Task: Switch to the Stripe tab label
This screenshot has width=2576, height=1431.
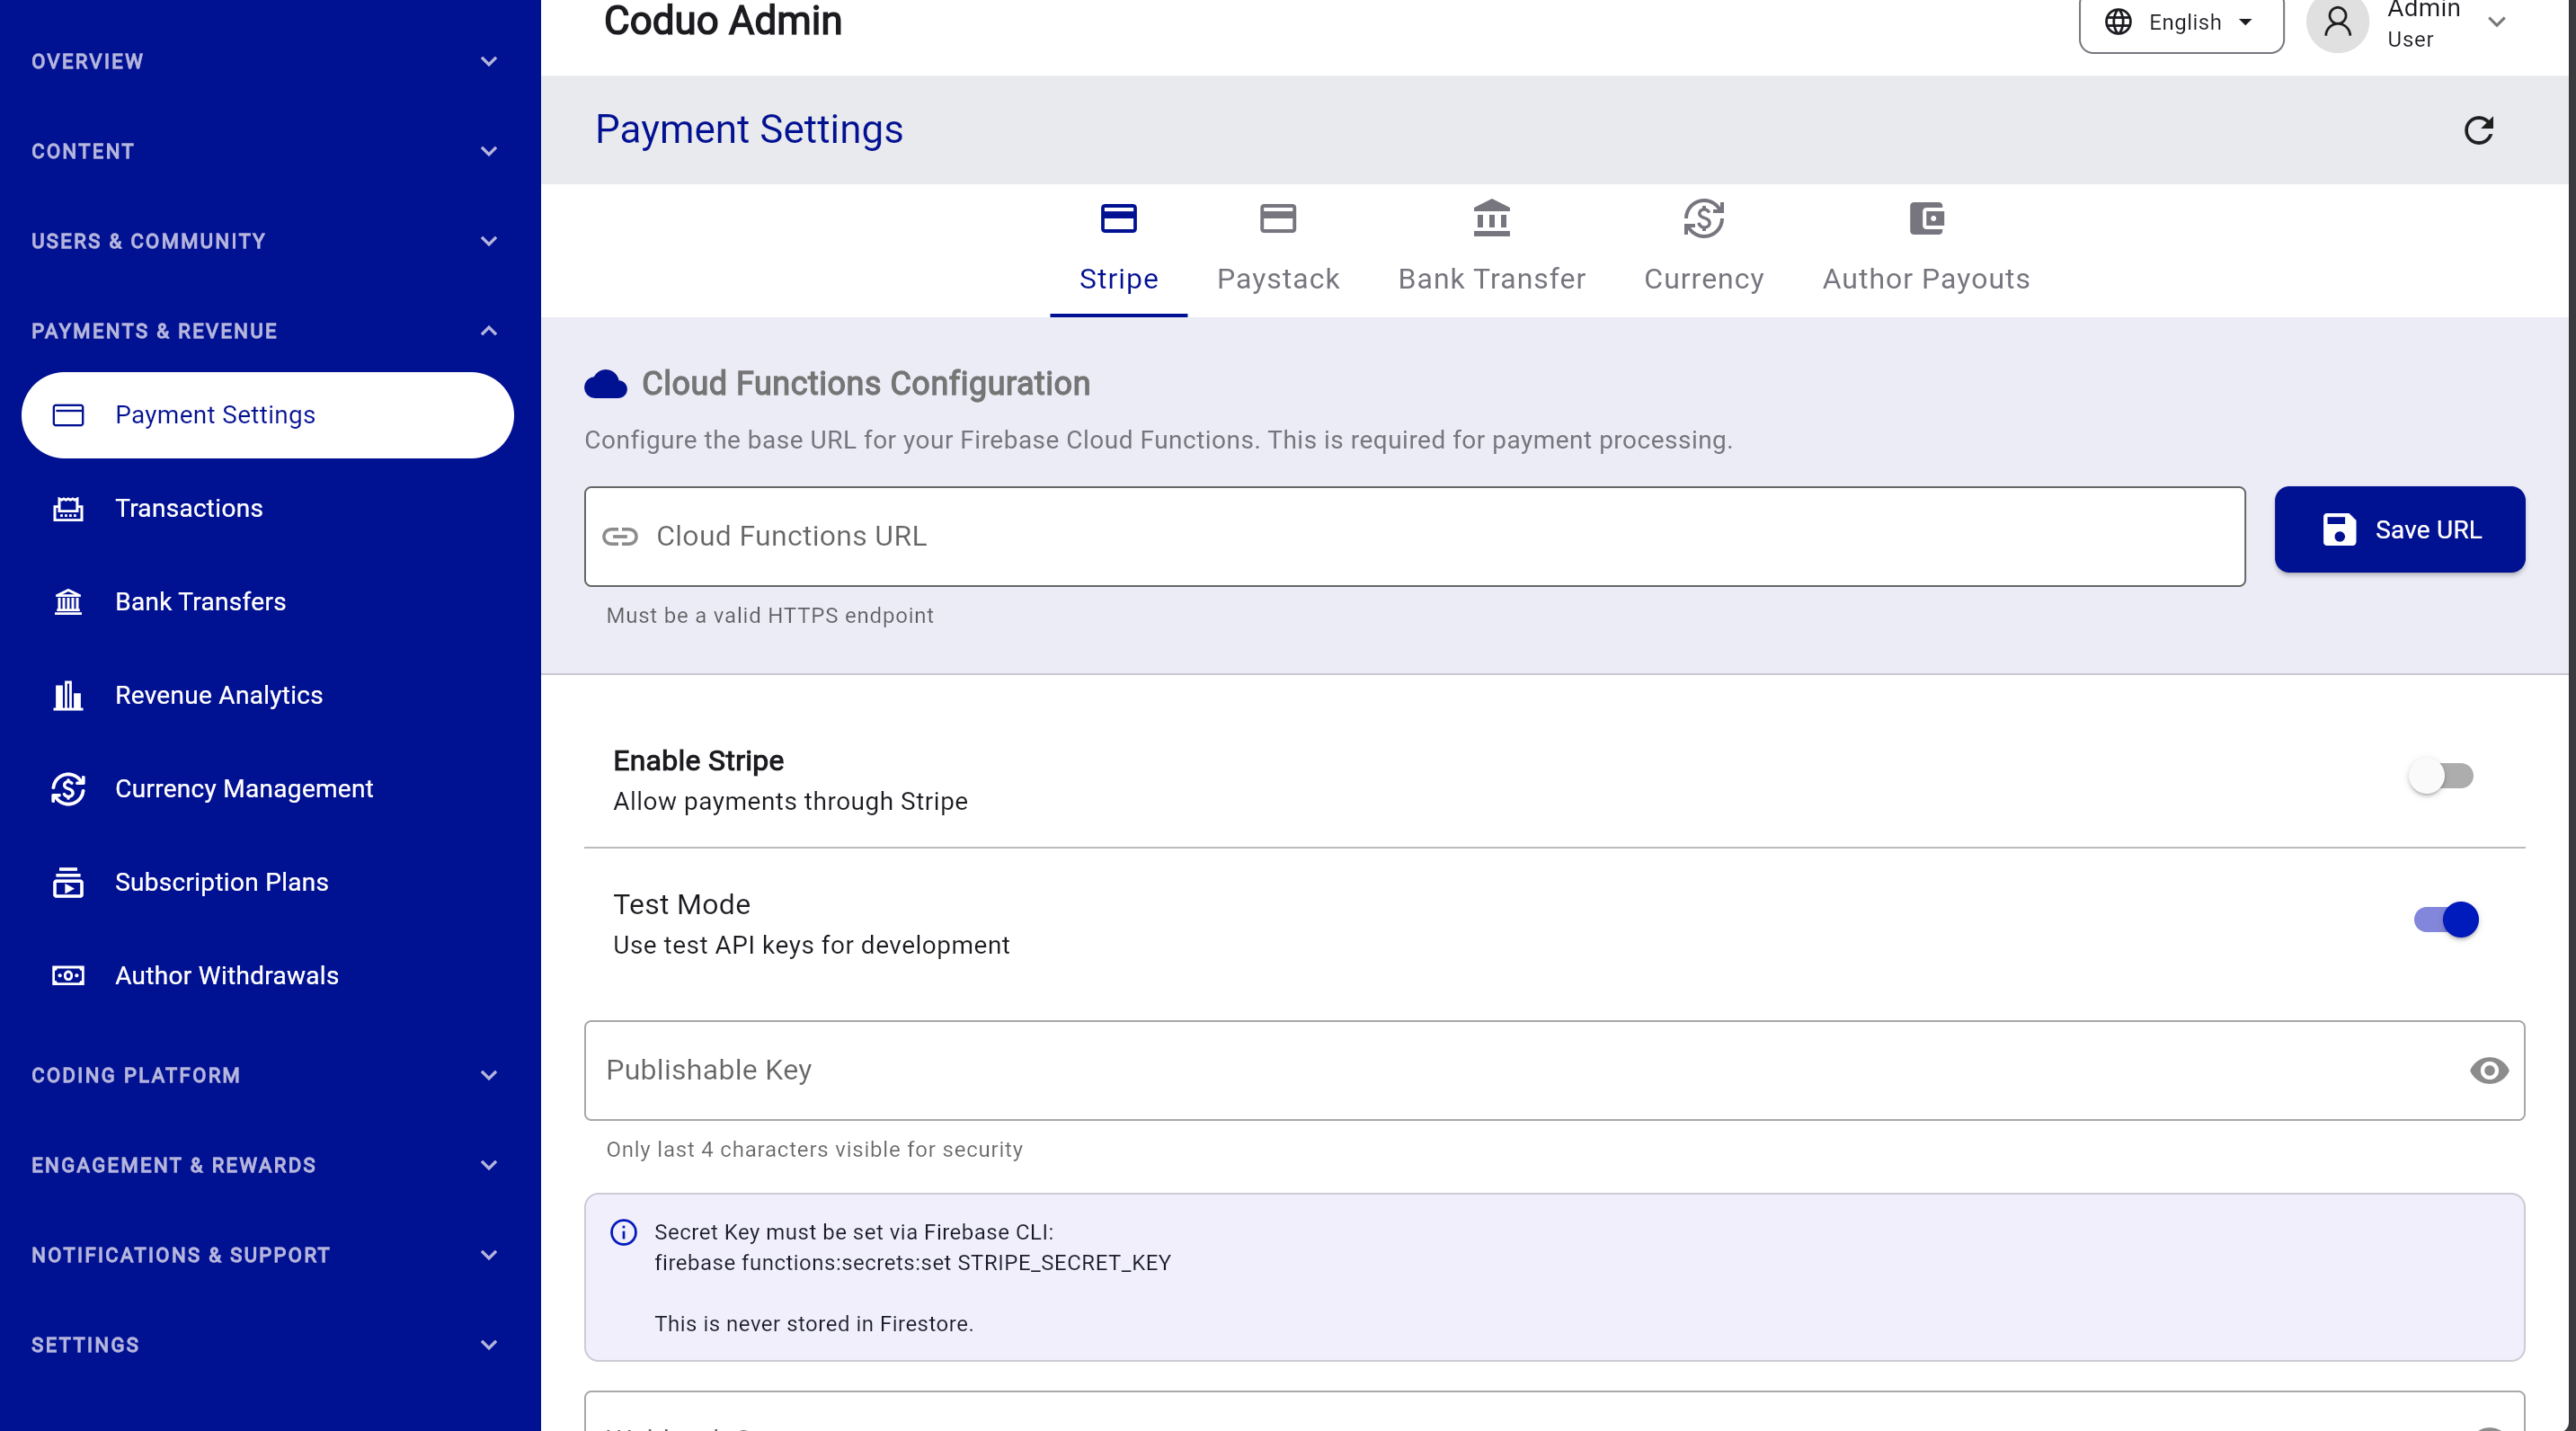Action: [x=1118, y=279]
